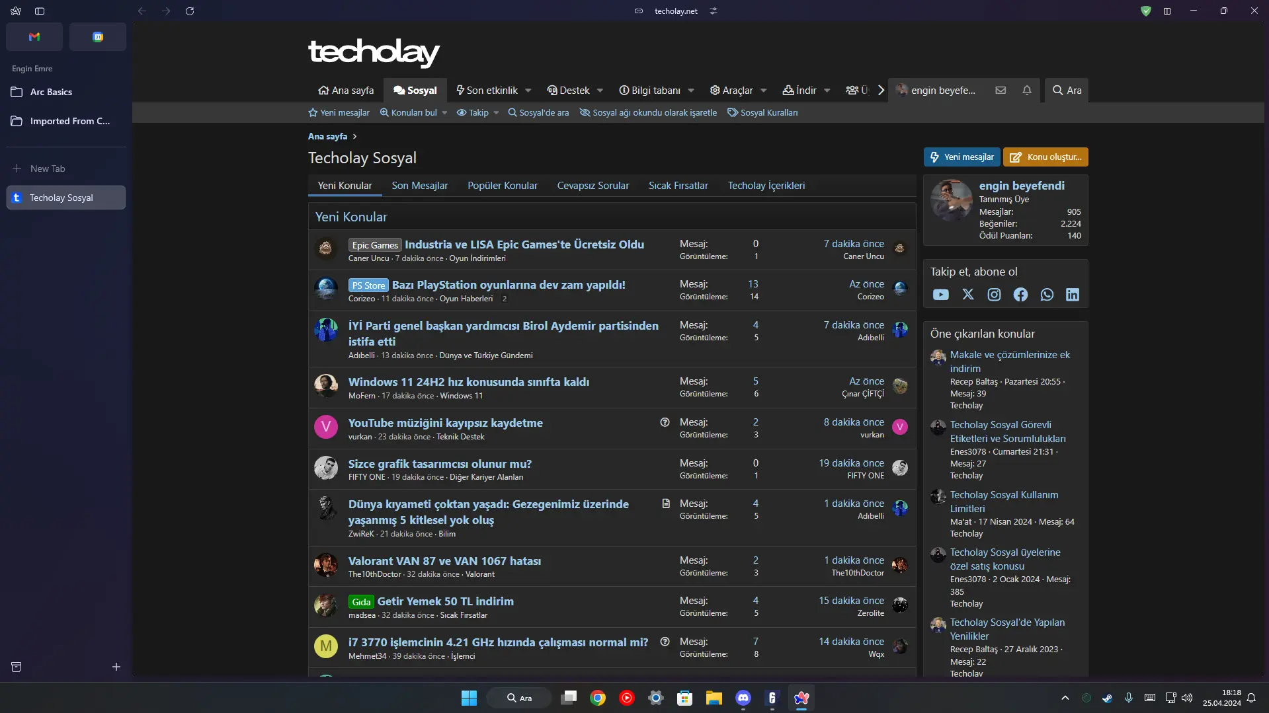Viewport: 1269px width, 713px height.
Task: Filter by the Epic Games tag
Action: click(375, 245)
